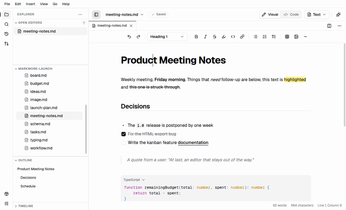Open the Heading 1 style dropdown

pos(167,37)
